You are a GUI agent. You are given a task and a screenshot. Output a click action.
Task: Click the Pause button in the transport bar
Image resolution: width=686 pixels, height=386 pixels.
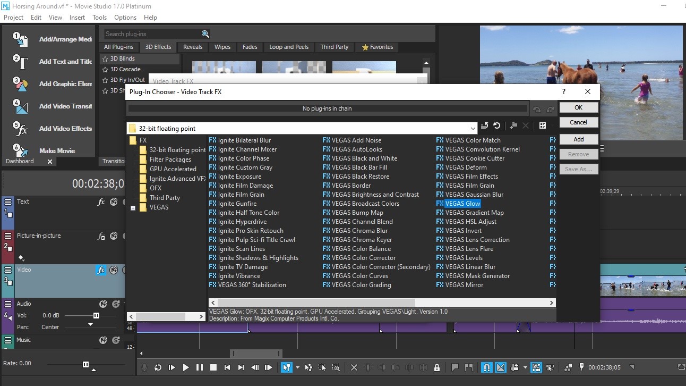point(200,367)
